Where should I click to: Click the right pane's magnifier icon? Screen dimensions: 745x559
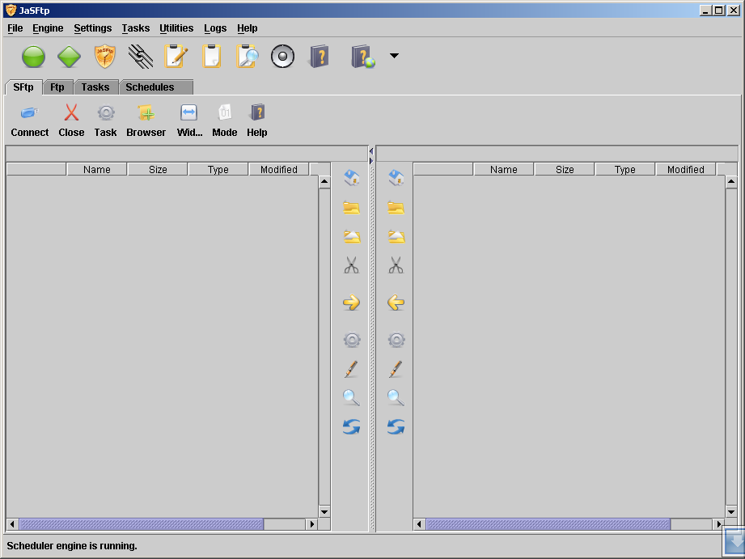pyautogui.click(x=396, y=397)
